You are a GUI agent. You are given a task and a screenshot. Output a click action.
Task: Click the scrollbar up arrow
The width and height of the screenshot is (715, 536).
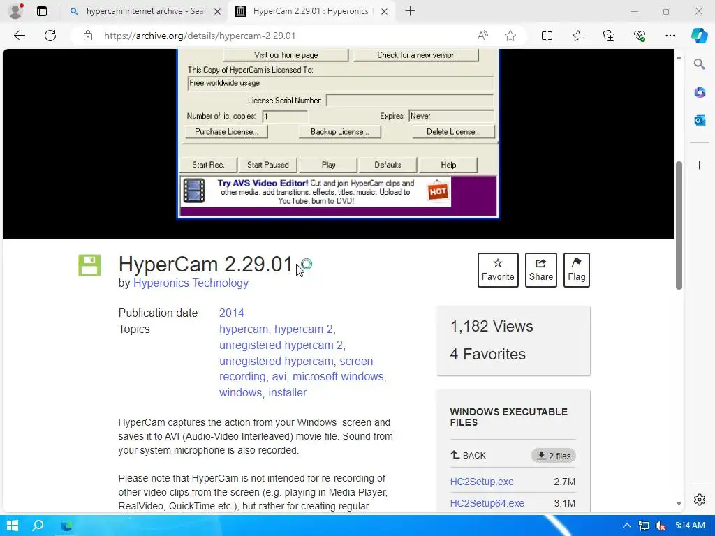click(x=679, y=58)
